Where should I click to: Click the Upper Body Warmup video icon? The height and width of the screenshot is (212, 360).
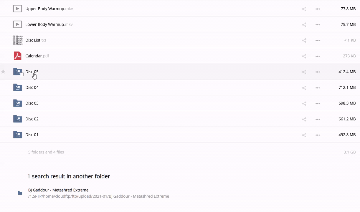pos(17,9)
